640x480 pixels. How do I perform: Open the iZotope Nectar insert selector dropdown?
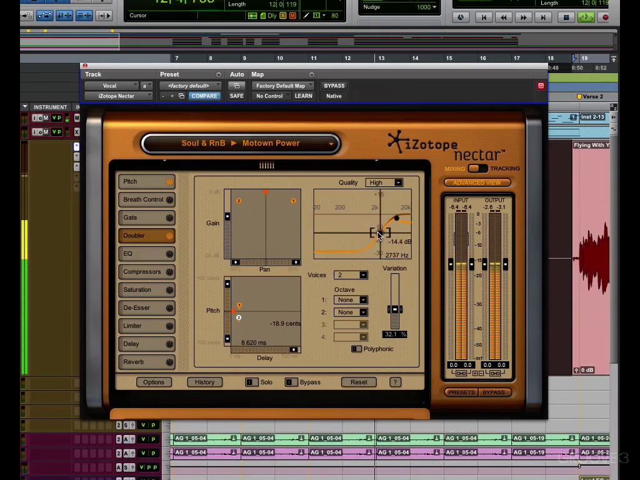click(x=118, y=96)
